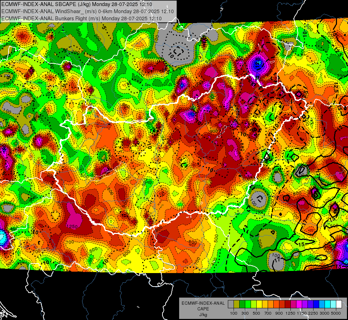The height and width of the screenshot is (320, 348).
Task: Click the CAPE label in the legend box
Action: click(x=203, y=309)
